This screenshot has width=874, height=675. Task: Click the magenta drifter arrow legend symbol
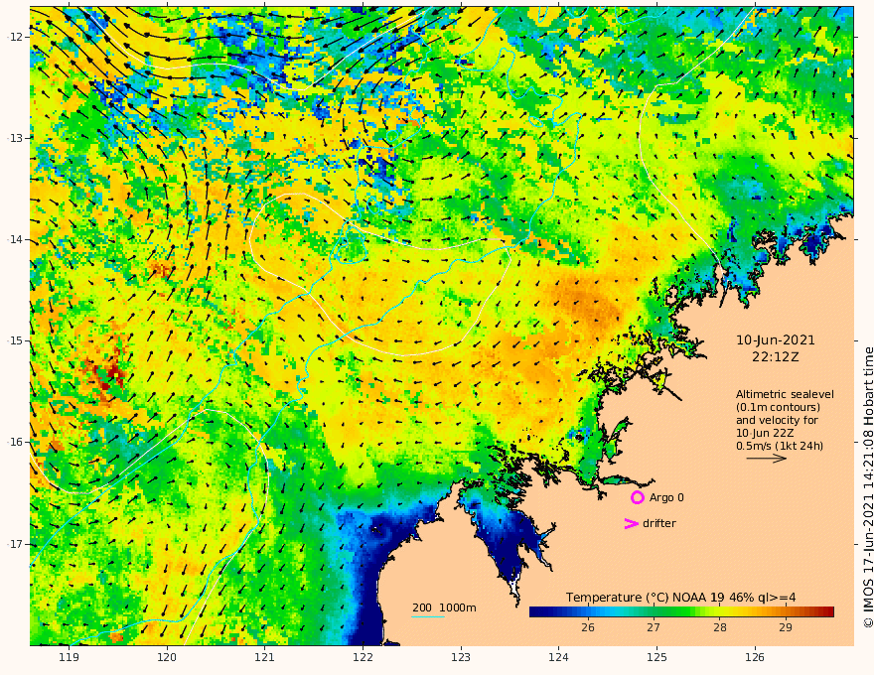(631, 523)
